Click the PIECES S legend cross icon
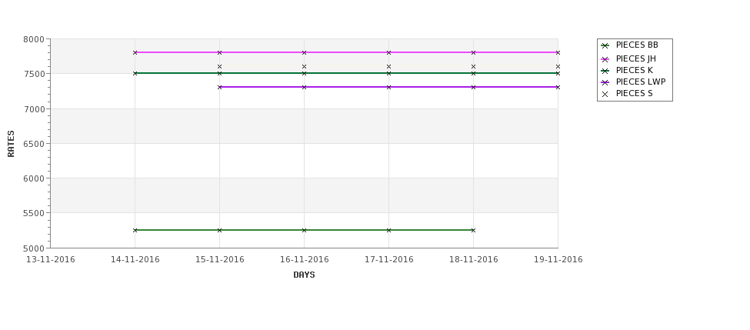750x330 pixels. (605, 94)
